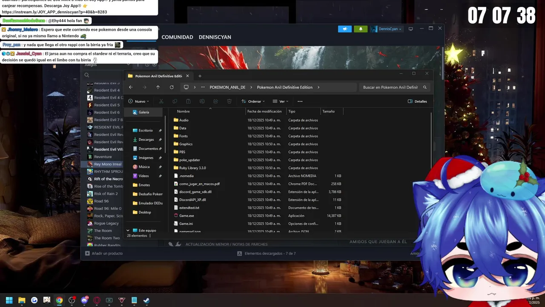Click Pokemon Anil Definitive Edition breadcrumb
This screenshot has width=545, height=307.
(x=284, y=87)
